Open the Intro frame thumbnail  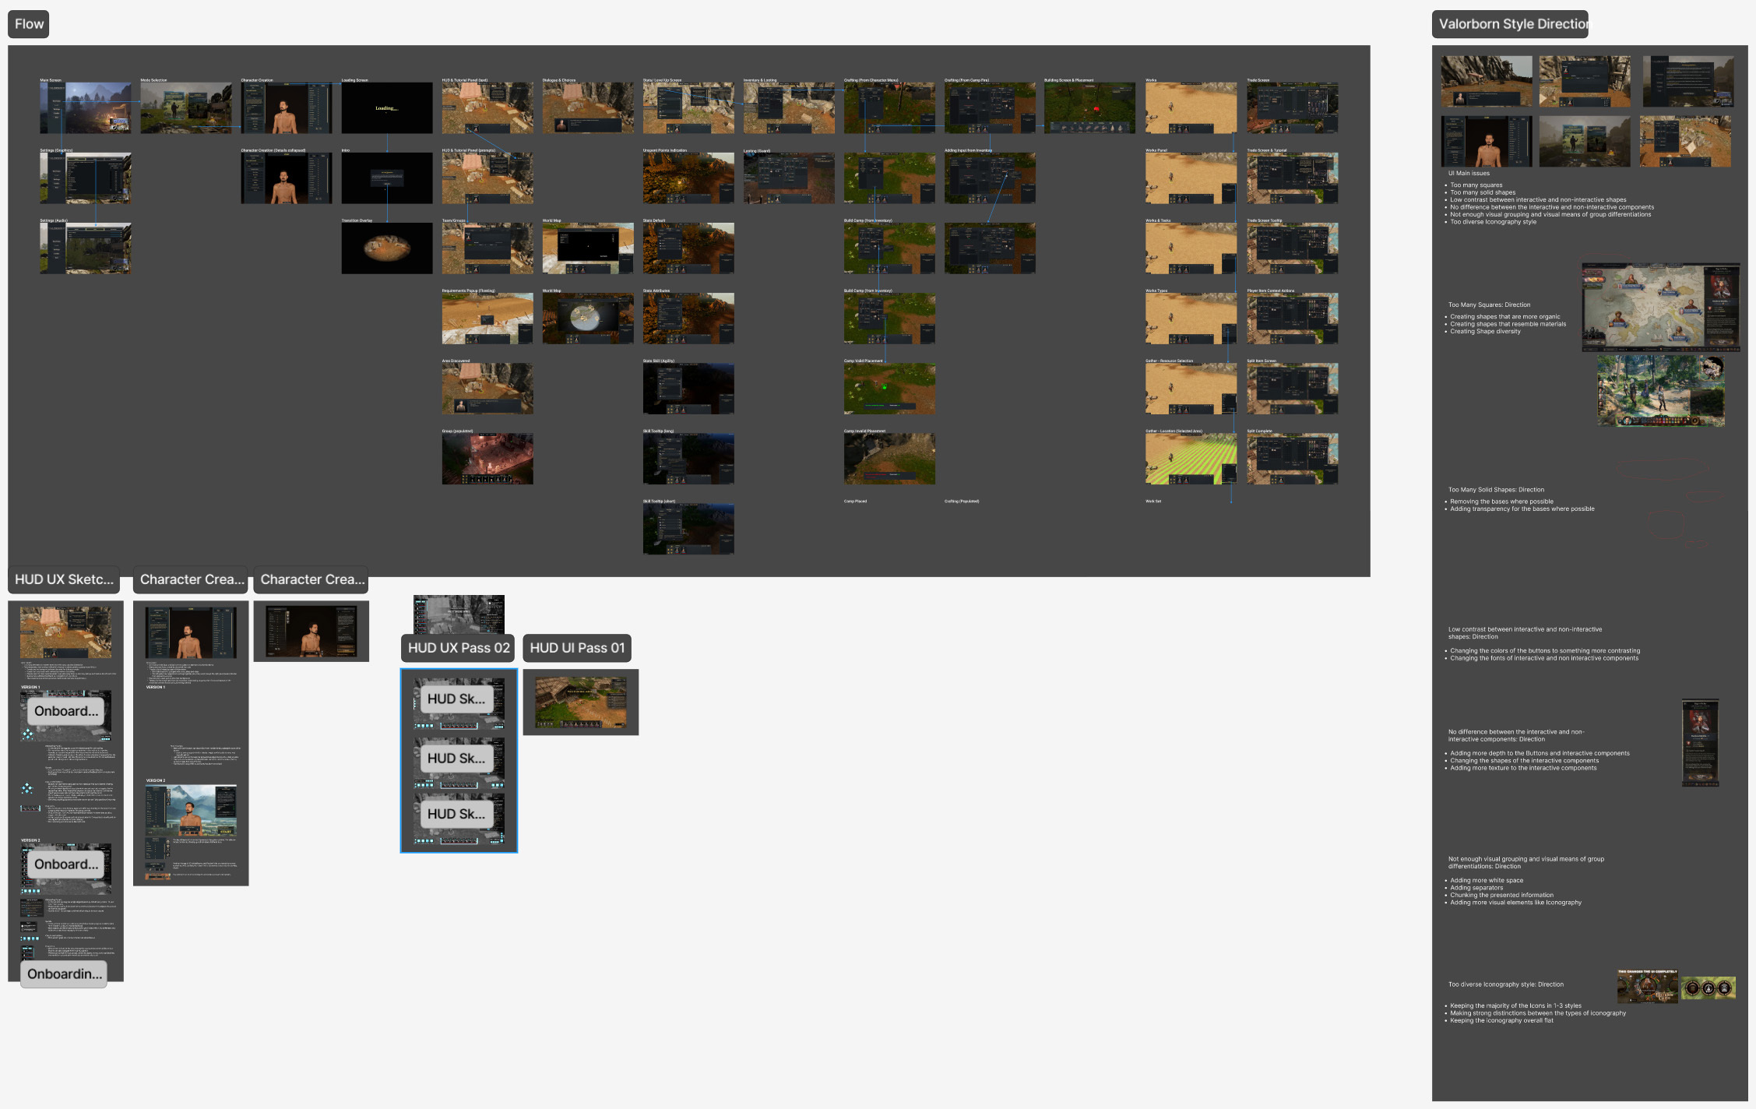387,178
